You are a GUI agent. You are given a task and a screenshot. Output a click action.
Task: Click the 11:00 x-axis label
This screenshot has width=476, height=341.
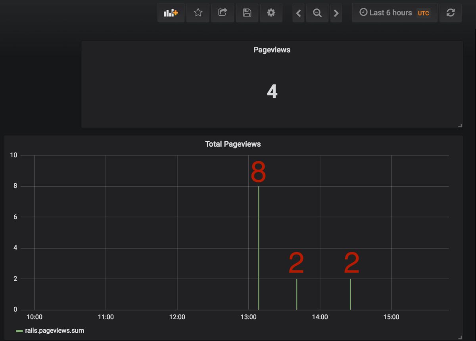click(x=106, y=317)
